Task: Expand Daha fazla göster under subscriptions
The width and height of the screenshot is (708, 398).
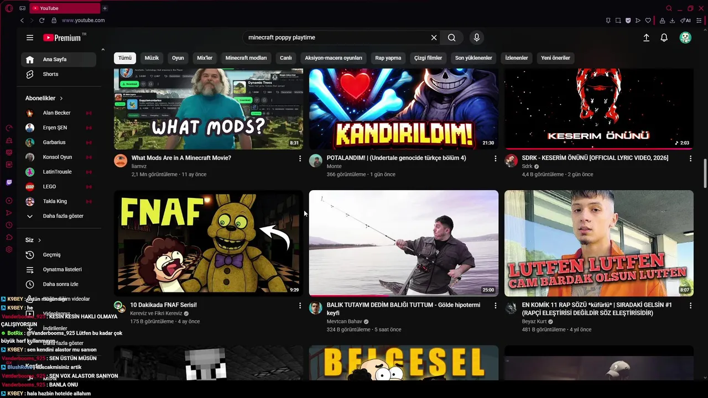Action: 60,216
